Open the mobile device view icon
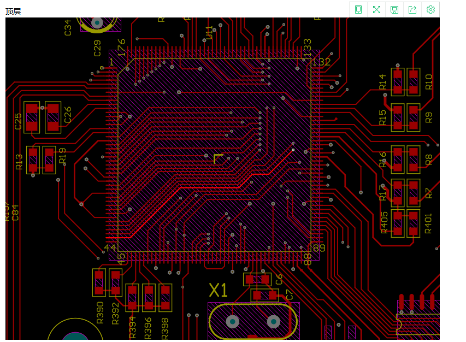The image size is (466, 342). 358,10
